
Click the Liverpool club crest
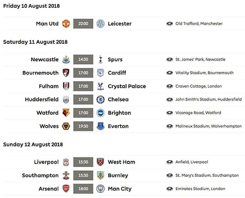(x=66, y=162)
